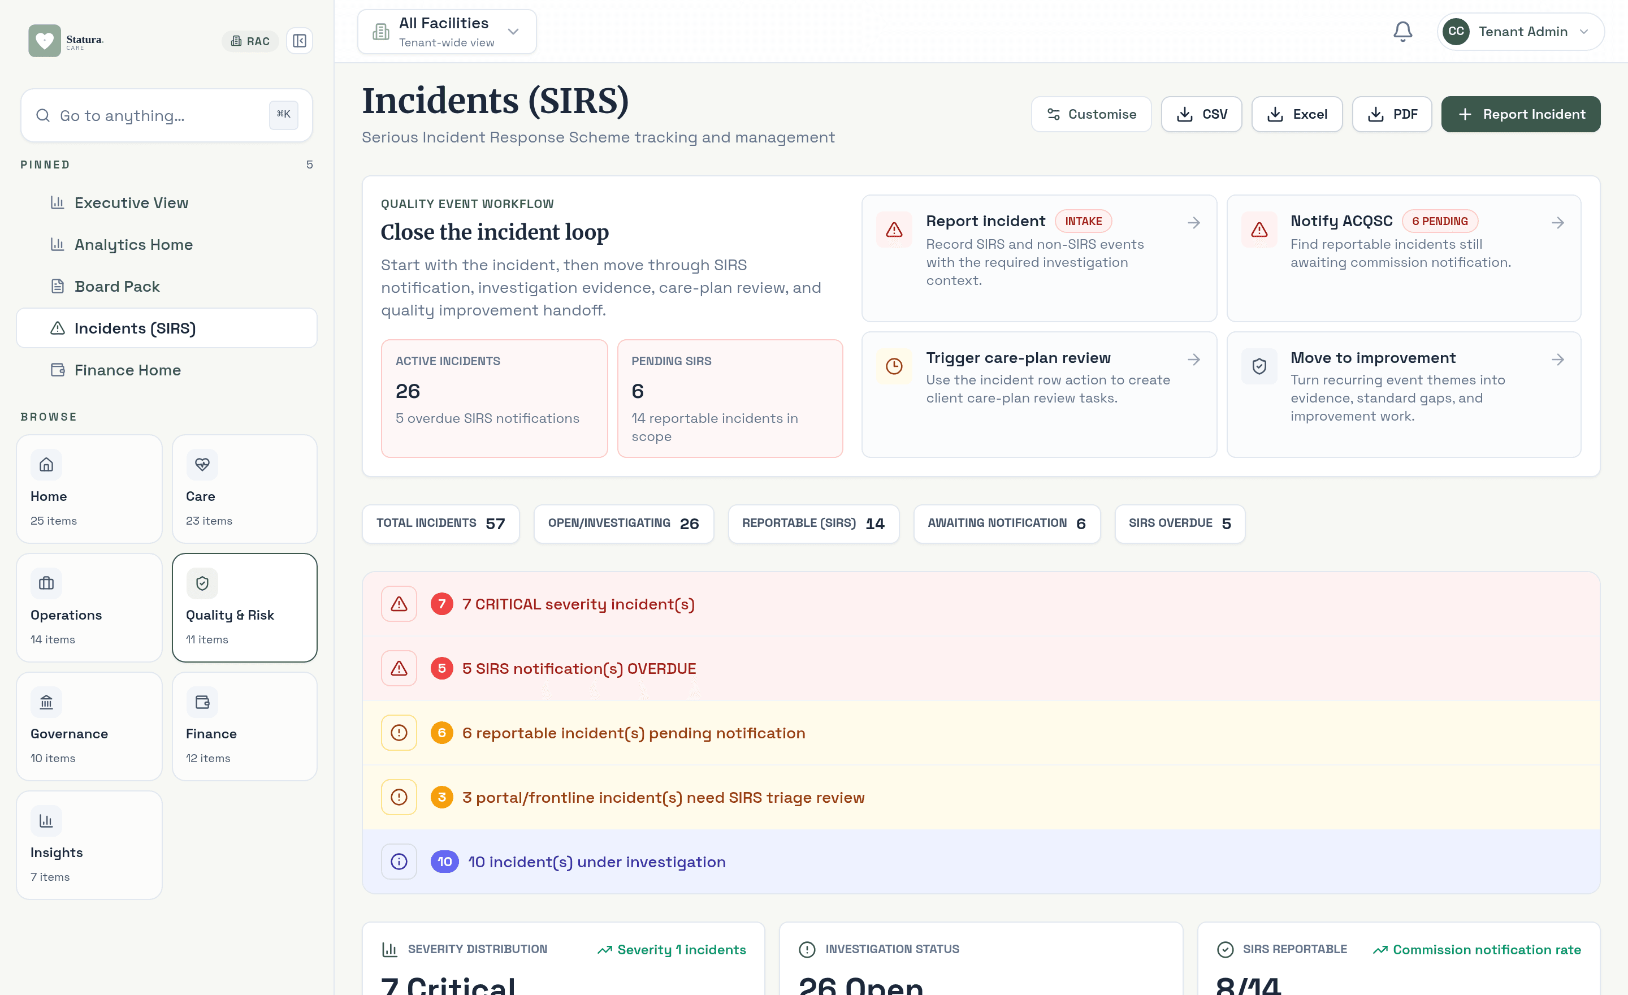Click alert icon beside pending notification row
Viewport: 1628px width, 995px height.
[399, 733]
